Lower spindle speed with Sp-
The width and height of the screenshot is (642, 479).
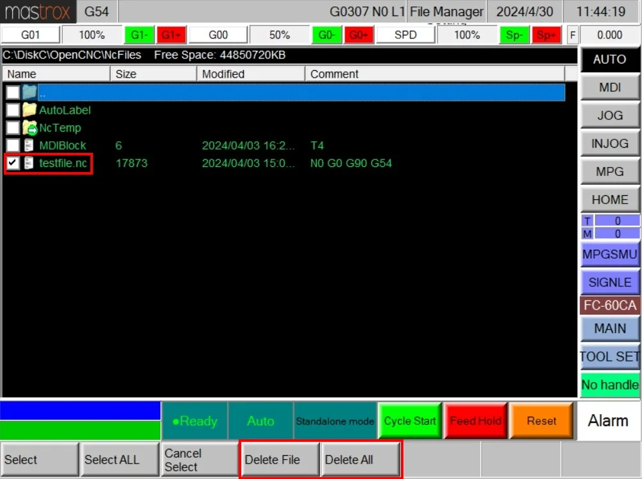coord(514,35)
